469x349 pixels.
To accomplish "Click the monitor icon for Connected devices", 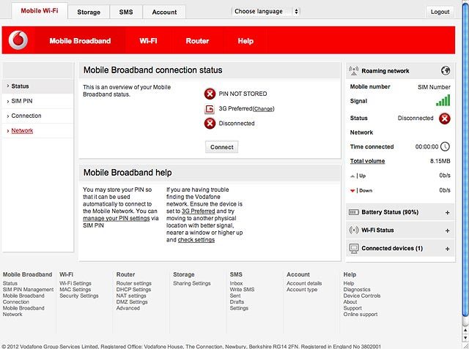I will point(354,248).
